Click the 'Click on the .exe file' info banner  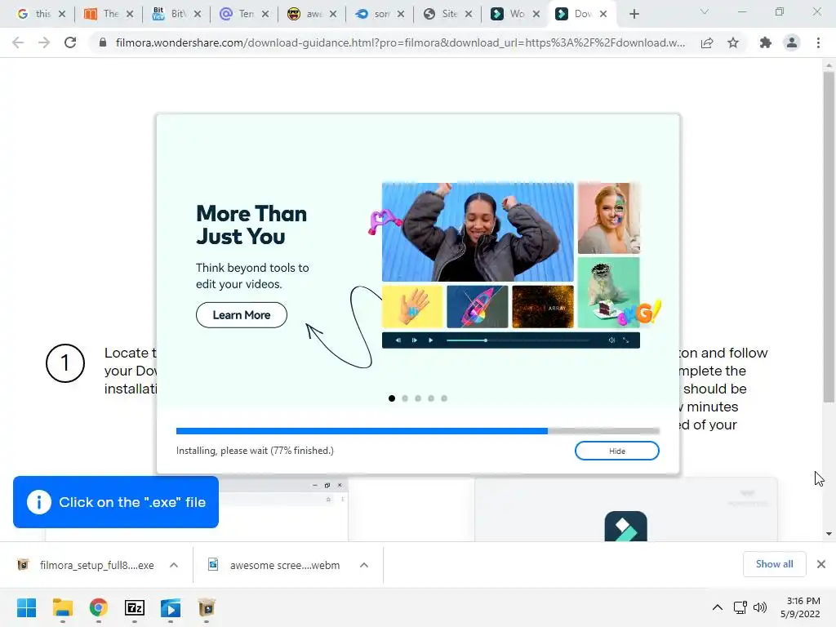click(116, 502)
